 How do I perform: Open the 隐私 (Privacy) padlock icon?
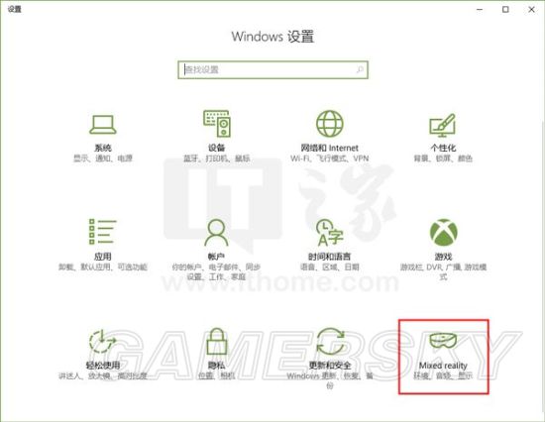[217, 341]
